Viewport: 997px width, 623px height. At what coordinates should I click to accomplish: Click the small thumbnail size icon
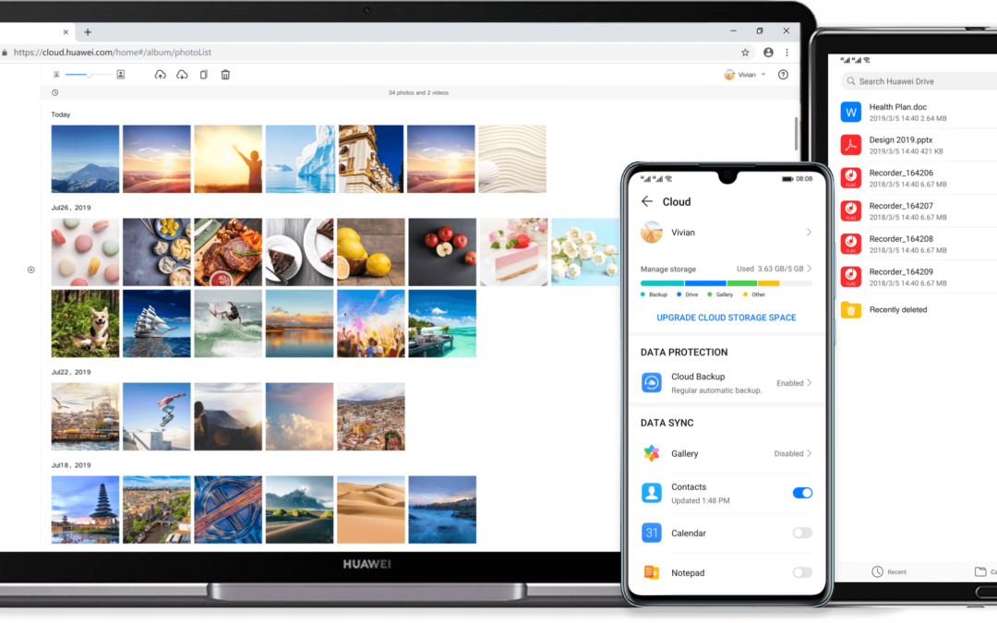(x=56, y=75)
